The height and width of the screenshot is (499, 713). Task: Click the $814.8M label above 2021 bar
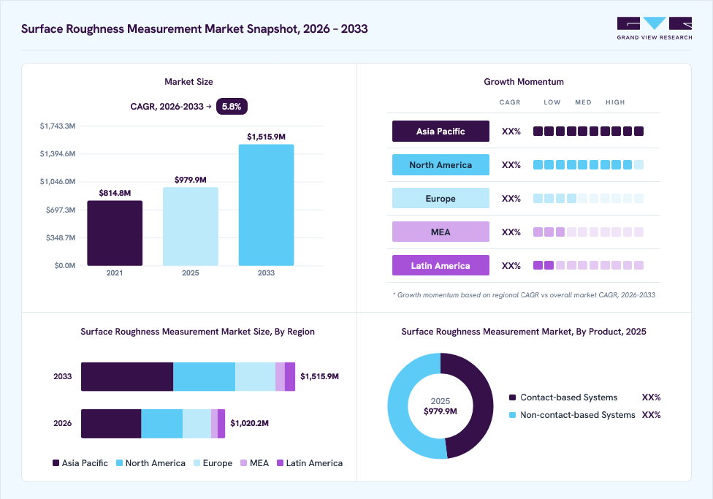[115, 193]
